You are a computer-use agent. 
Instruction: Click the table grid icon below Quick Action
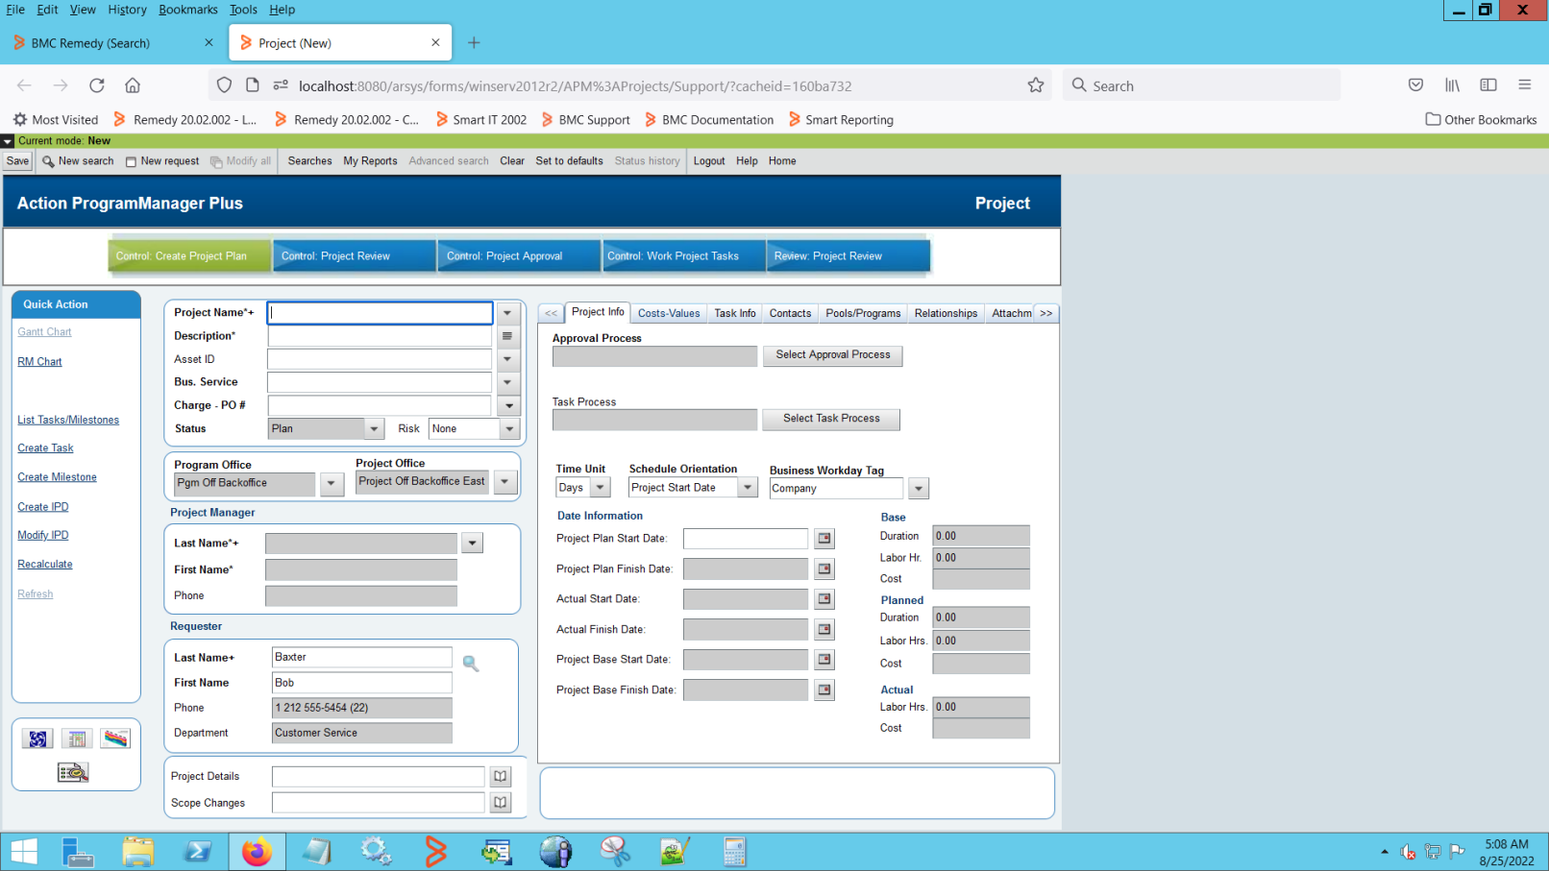click(77, 738)
